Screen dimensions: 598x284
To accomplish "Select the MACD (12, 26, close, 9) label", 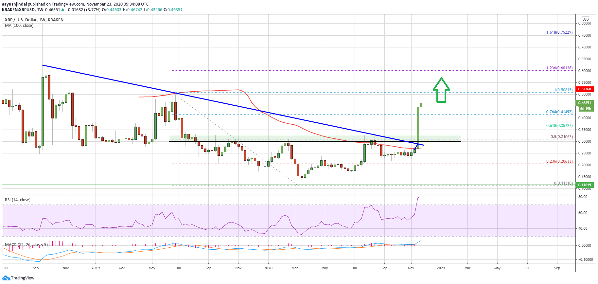I will pos(26,244).
